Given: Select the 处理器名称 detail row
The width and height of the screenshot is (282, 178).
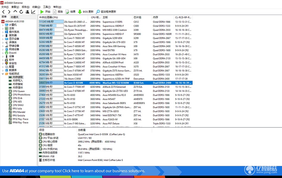Looking at the screenshot, I should coord(95,134).
